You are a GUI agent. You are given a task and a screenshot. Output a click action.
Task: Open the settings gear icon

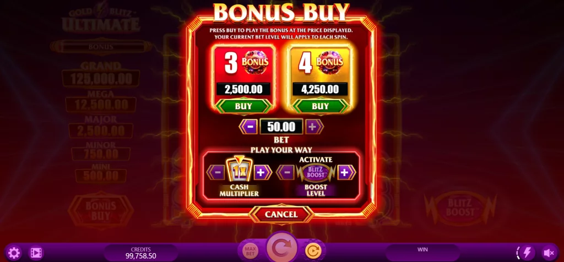(14, 253)
